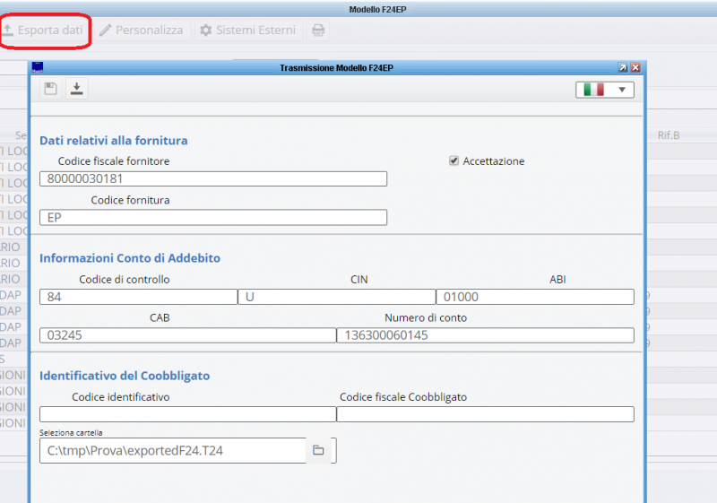Click the Codice fiscale fornitore field

(213, 179)
